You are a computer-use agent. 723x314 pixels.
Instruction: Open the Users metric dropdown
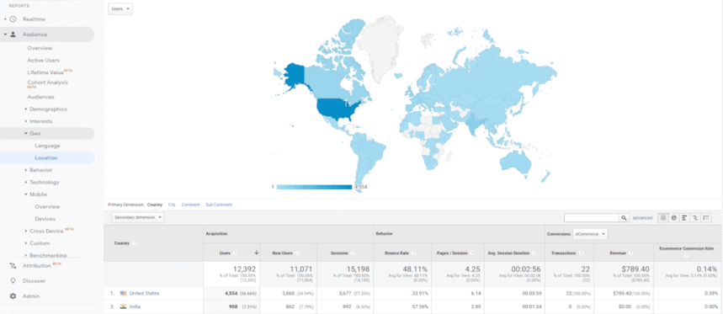click(x=120, y=8)
